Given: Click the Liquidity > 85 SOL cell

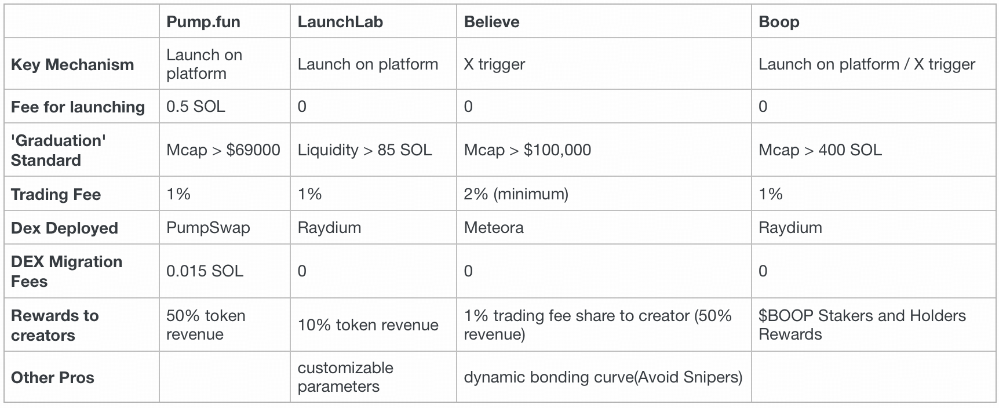Looking at the screenshot, I should pos(364,150).
